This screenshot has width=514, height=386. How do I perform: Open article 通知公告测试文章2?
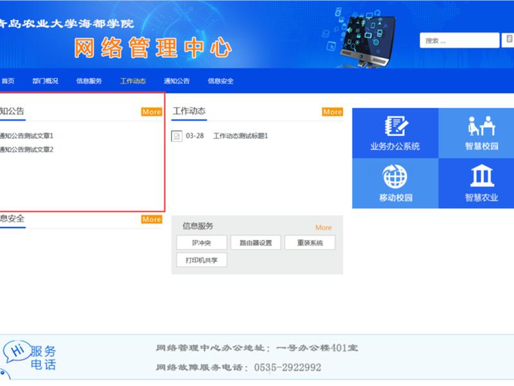[x=26, y=150]
